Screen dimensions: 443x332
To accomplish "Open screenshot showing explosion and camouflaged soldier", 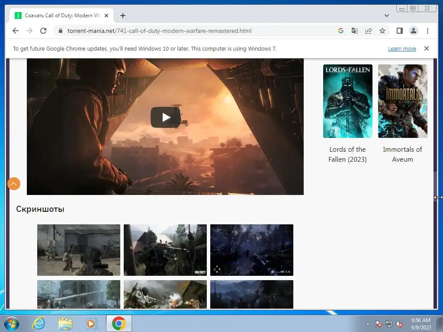I will coord(165,294).
